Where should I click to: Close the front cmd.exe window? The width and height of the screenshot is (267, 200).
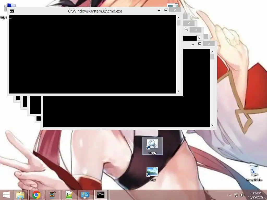coord(175,10)
